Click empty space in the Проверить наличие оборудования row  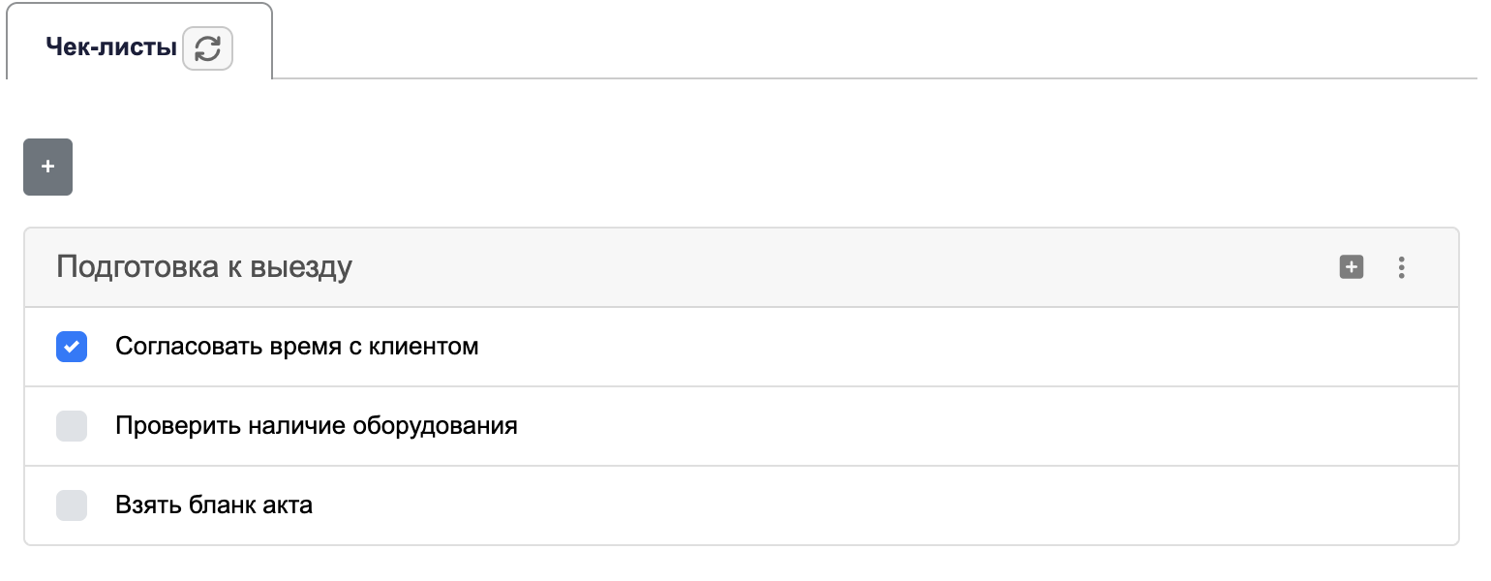point(968,426)
